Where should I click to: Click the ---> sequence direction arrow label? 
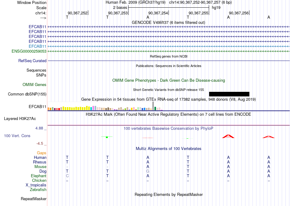(x=43, y=18)
